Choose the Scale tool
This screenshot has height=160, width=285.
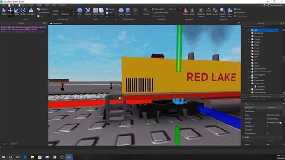pos(17,12)
